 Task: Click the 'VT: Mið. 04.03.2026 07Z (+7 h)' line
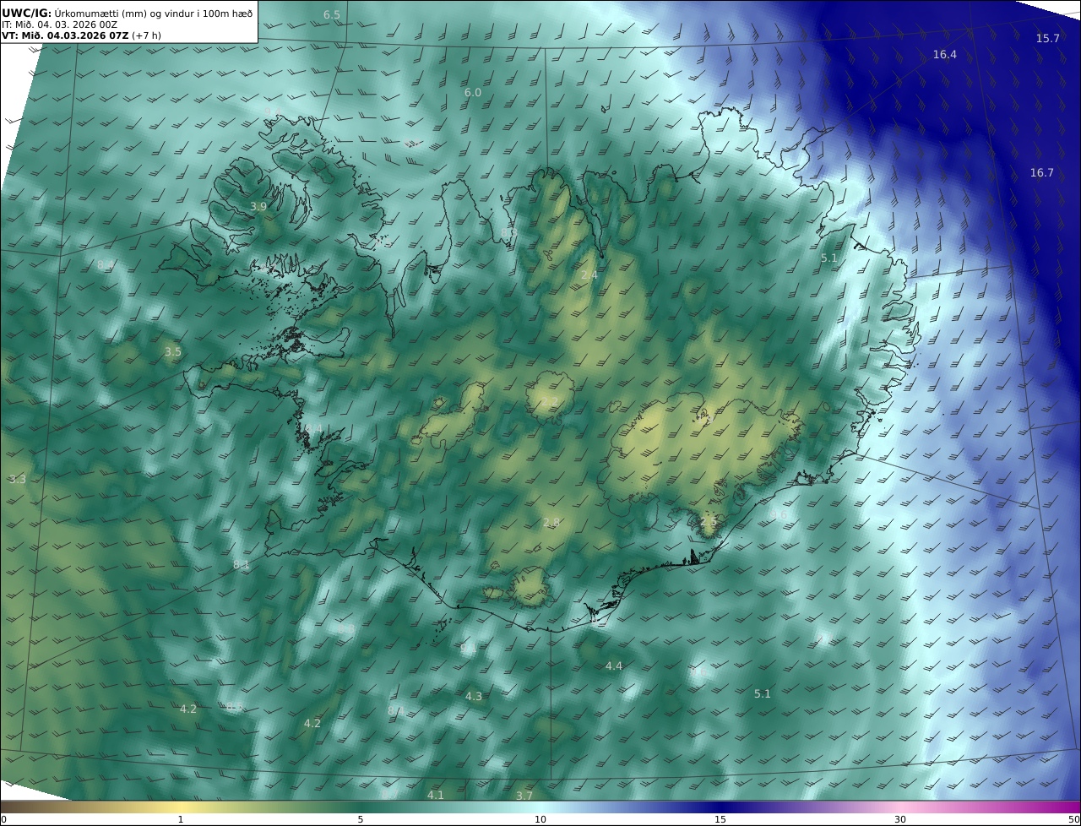(x=81, y=35)
